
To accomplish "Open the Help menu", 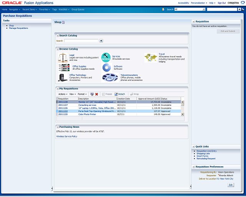I will click(212, 3).
